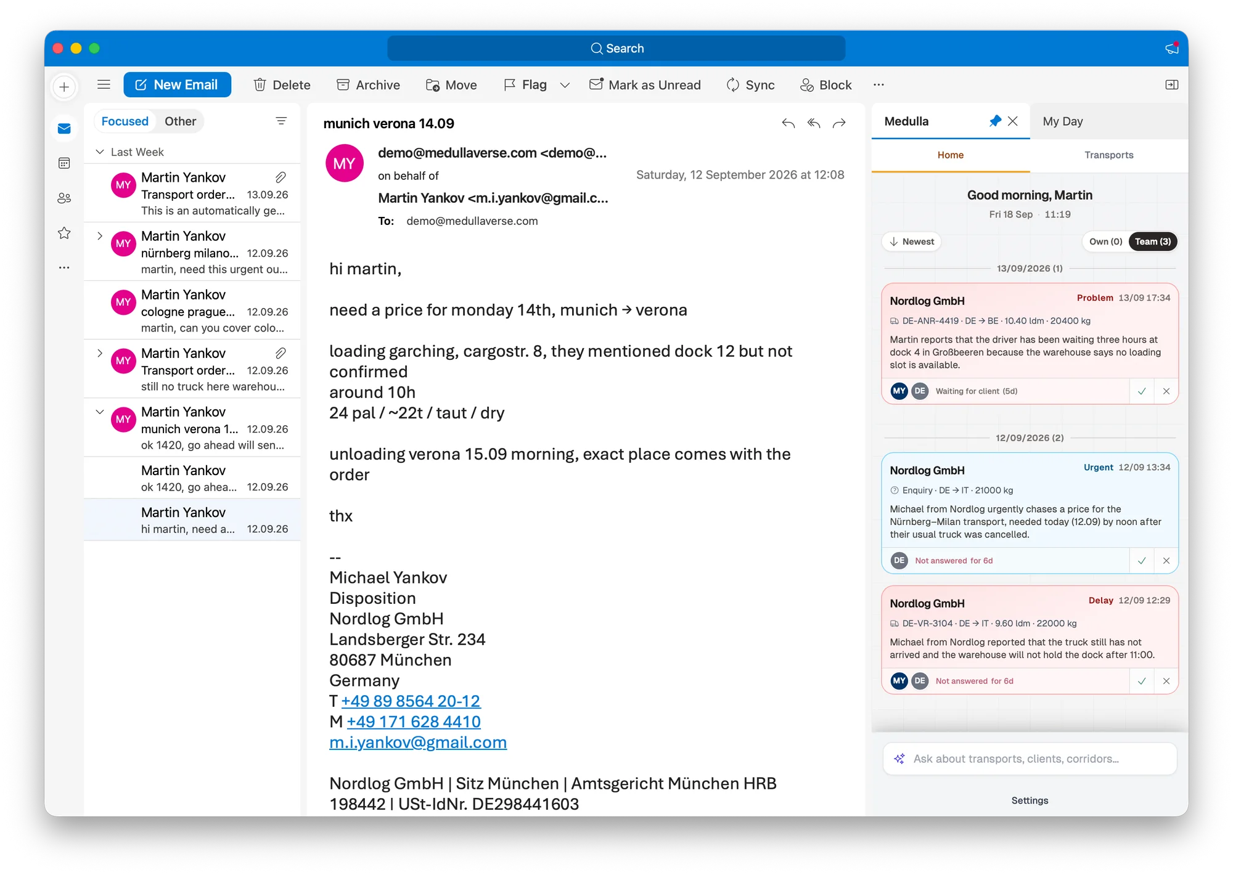Open the sidebar more apps ellipsis

64,267
